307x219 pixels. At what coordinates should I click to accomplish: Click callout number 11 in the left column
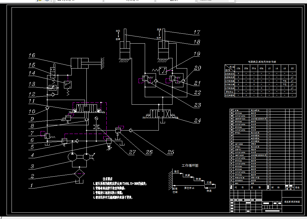click(x=32, y=101)
